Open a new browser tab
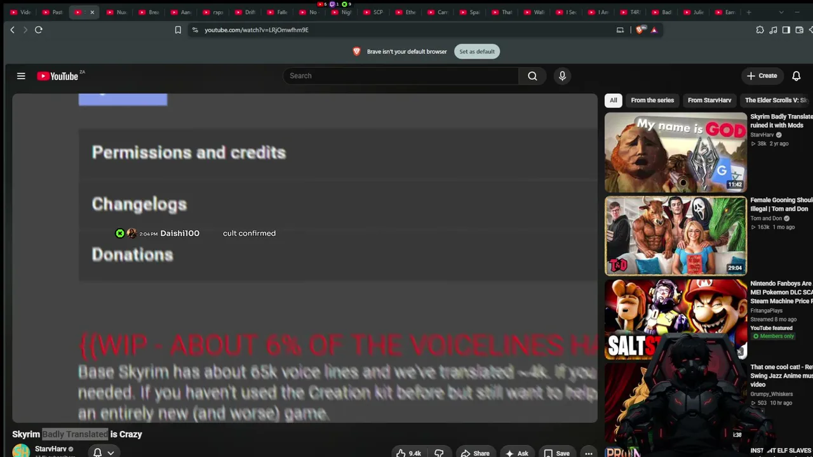 [749, 12]
